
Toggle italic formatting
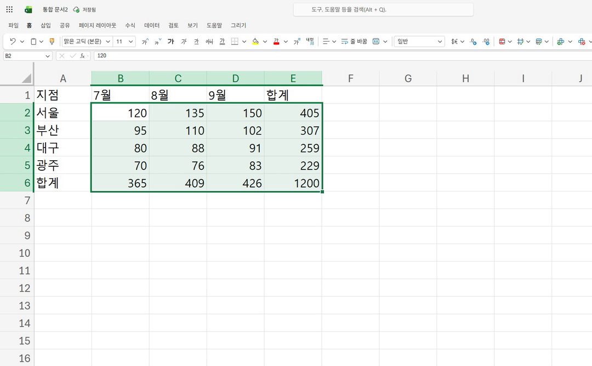click(x=184, y=42)
